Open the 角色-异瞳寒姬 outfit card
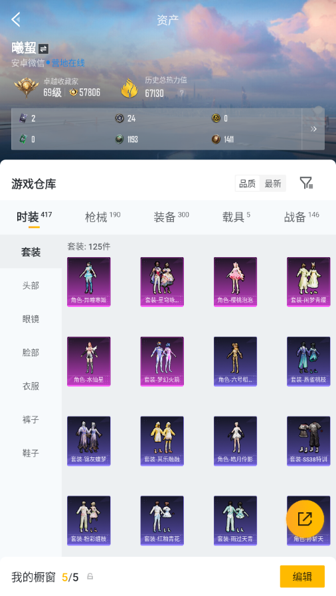The image size is (336, 596). pos(89,282)
